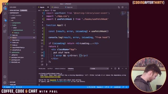Select the terminal dropdown showing node

[x=99, y=69]
